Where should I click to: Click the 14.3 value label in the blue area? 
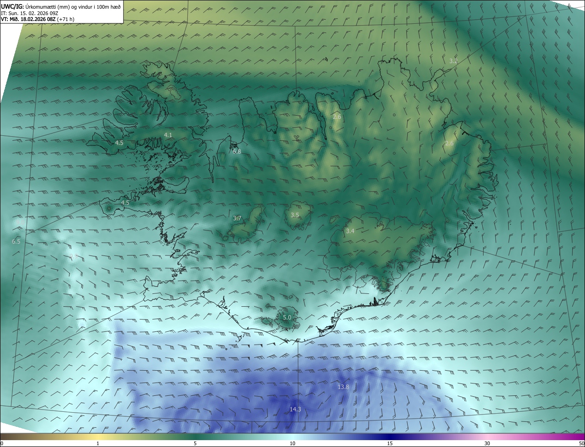click(x=295, y=409)
